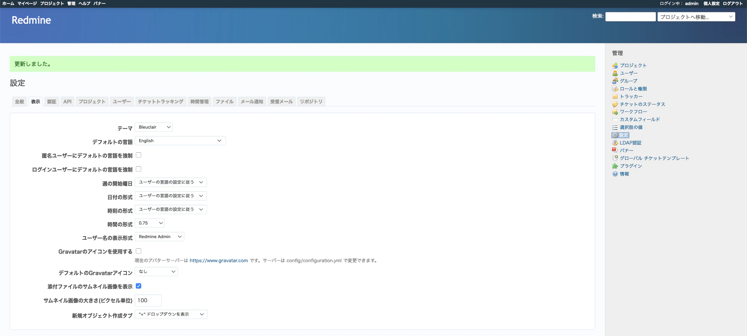Click the トラッカー icon in sidebar
This screenshot has height=336, width=747.
615,97
